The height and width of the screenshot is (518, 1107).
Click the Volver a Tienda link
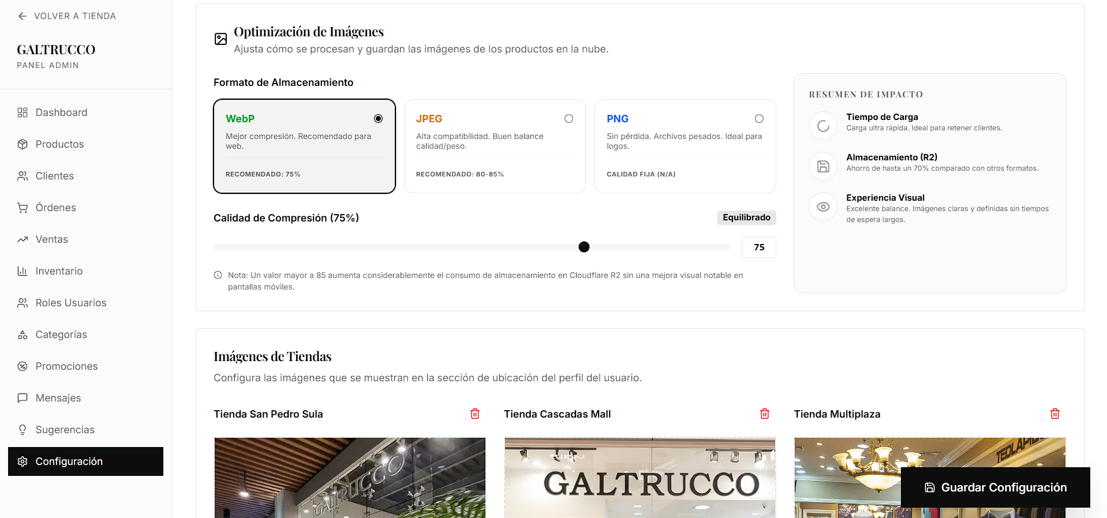click(67, 16)
